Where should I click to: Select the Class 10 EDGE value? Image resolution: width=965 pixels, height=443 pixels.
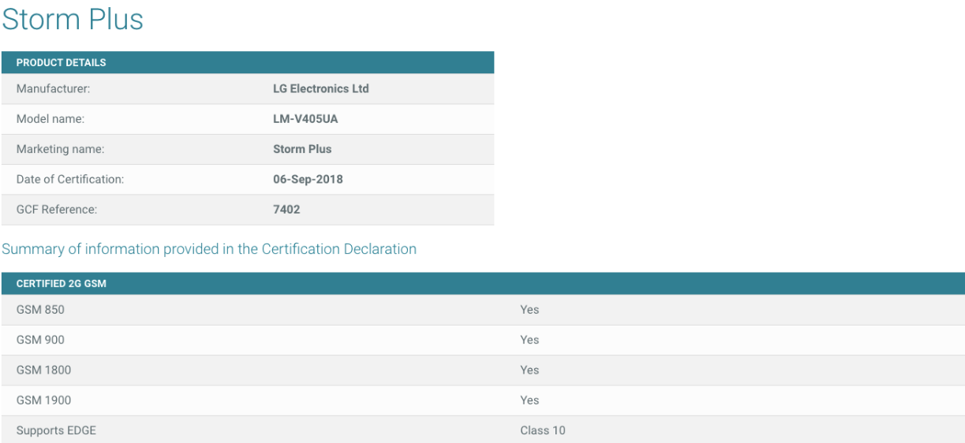click(x=542, y=430)
